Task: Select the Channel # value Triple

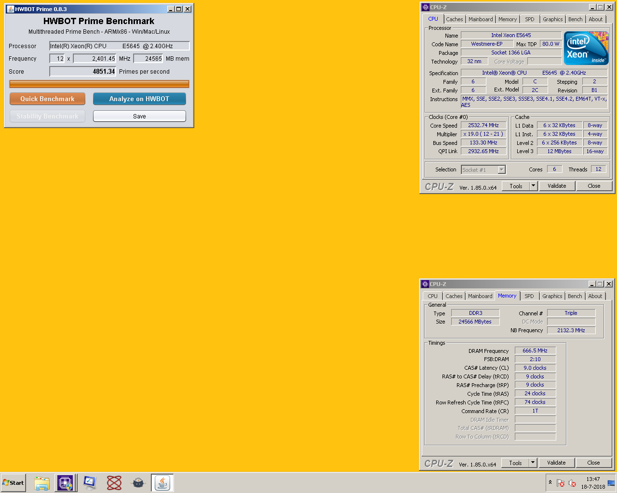Action: [x=571, y=313]
